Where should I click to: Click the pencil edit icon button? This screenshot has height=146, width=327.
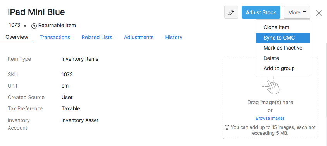(x=231, y=12)
